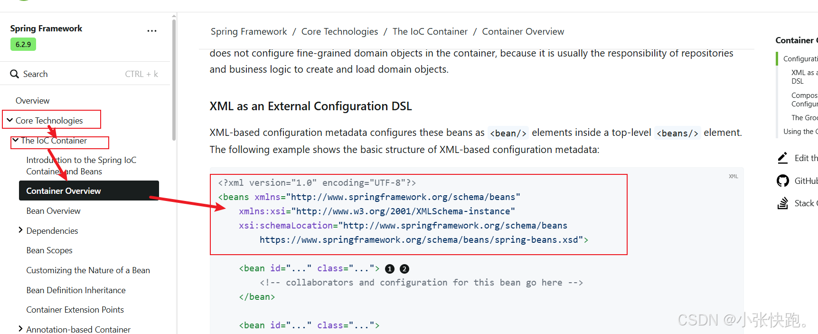Click Stack Overflow link text
The height and width of the screenshot is (334, 818).
coord(806,203)
